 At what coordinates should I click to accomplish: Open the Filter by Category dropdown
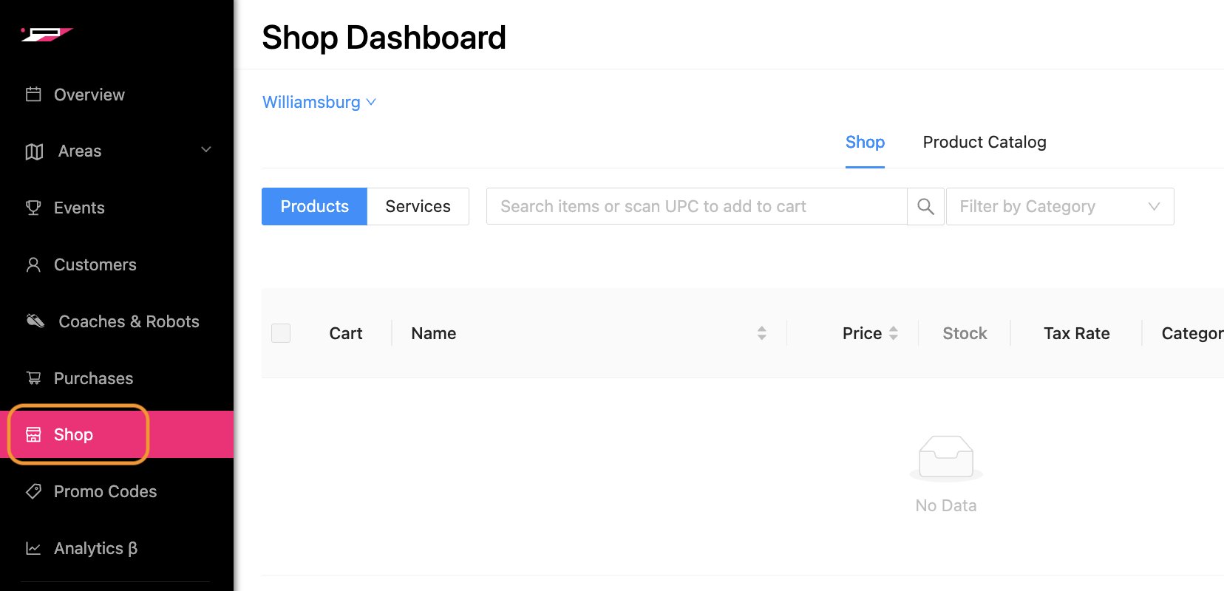1059,207
